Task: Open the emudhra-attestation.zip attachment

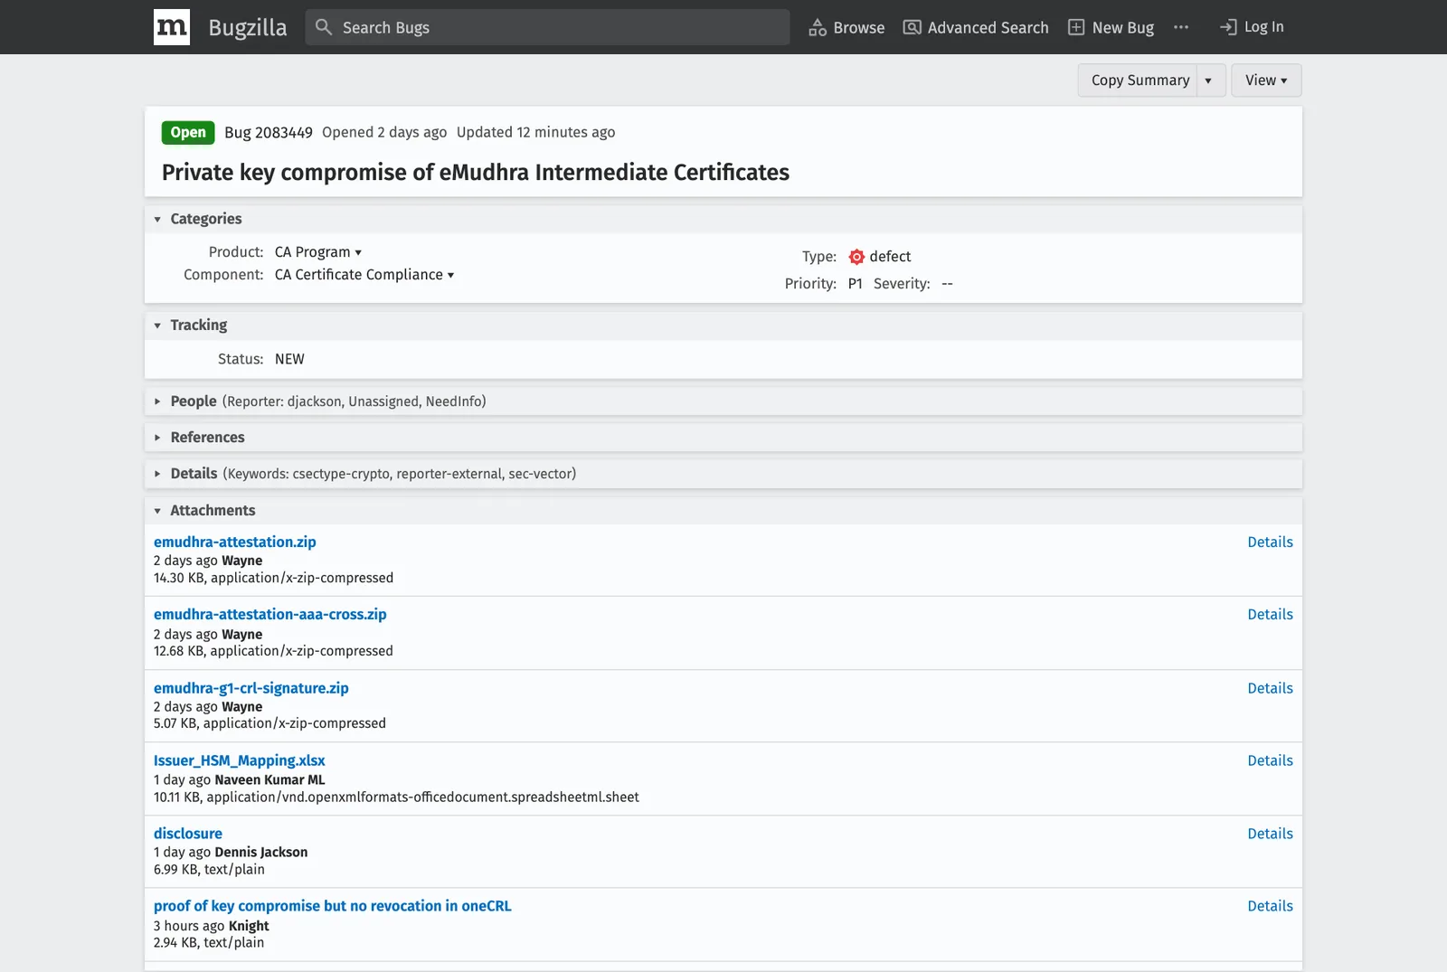Action: click(x=235, y=543)
